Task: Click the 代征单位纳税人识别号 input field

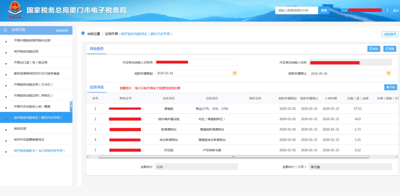Action: tap(196, 62)
